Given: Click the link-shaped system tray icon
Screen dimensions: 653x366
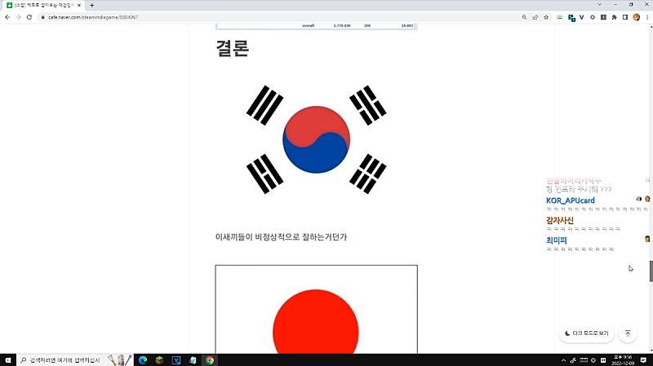Looking at the screenshot, I should point(573,360).
